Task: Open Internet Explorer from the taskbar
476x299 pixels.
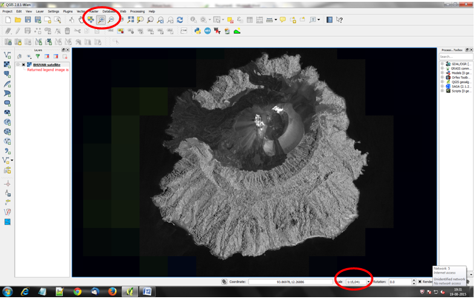Action: click(25, 291)
